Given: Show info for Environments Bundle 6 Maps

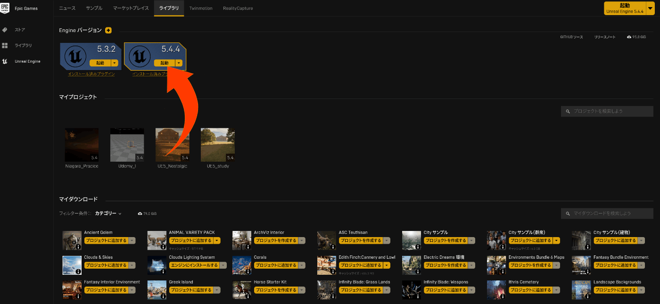Looking at the screenshot, I should pyautogui.click(x=503, y=271).
